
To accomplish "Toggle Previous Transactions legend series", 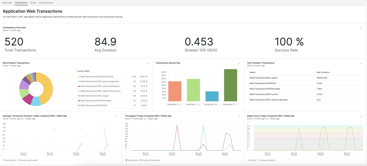I will click(150, 160).
